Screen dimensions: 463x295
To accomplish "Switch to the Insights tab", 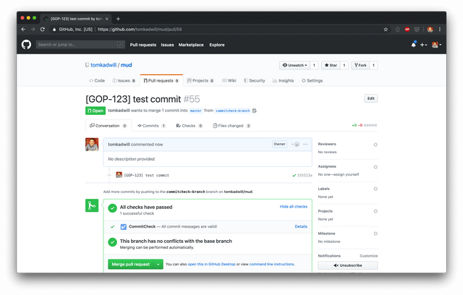I will [283, 80].
